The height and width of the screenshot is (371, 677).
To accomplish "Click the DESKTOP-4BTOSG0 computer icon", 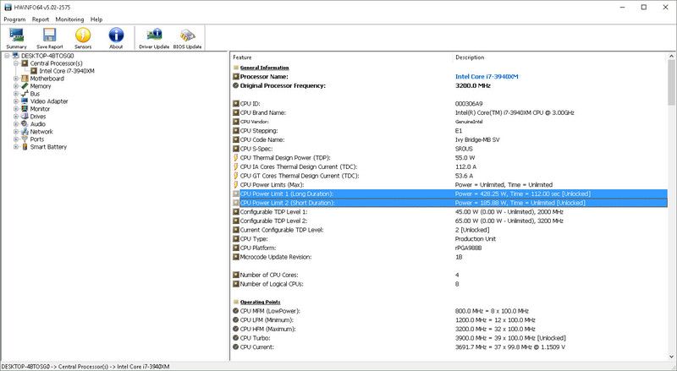I will [x=16, y=56].
